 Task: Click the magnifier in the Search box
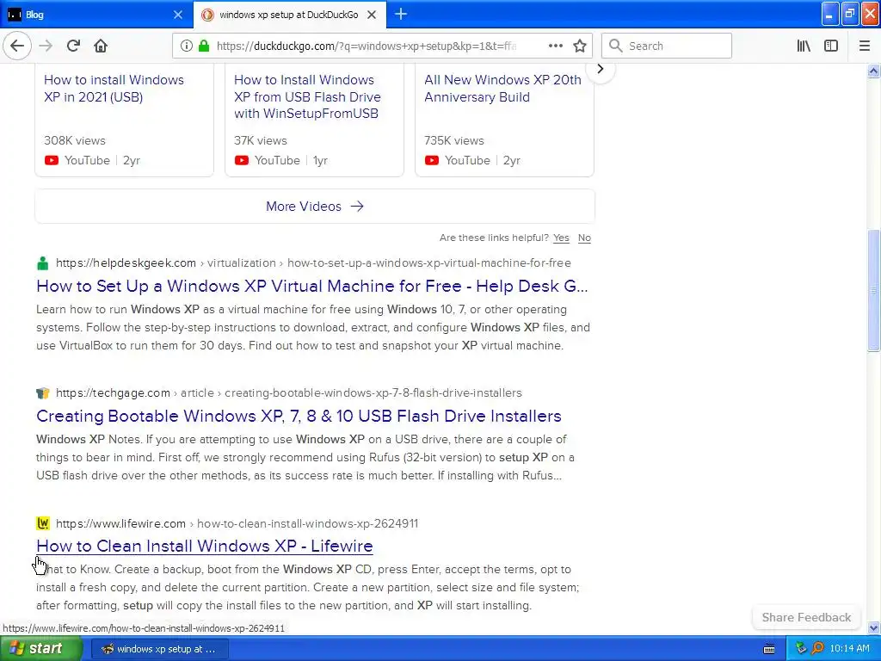tap(616, 46)
